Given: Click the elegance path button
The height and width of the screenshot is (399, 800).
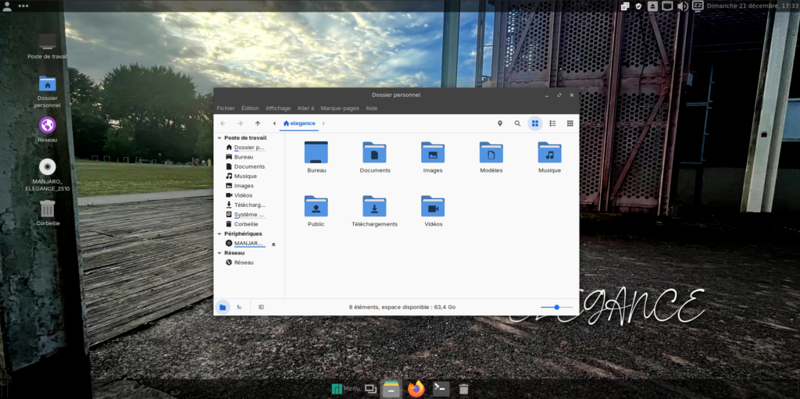Looking at the screenshot, I should point(299,123).
